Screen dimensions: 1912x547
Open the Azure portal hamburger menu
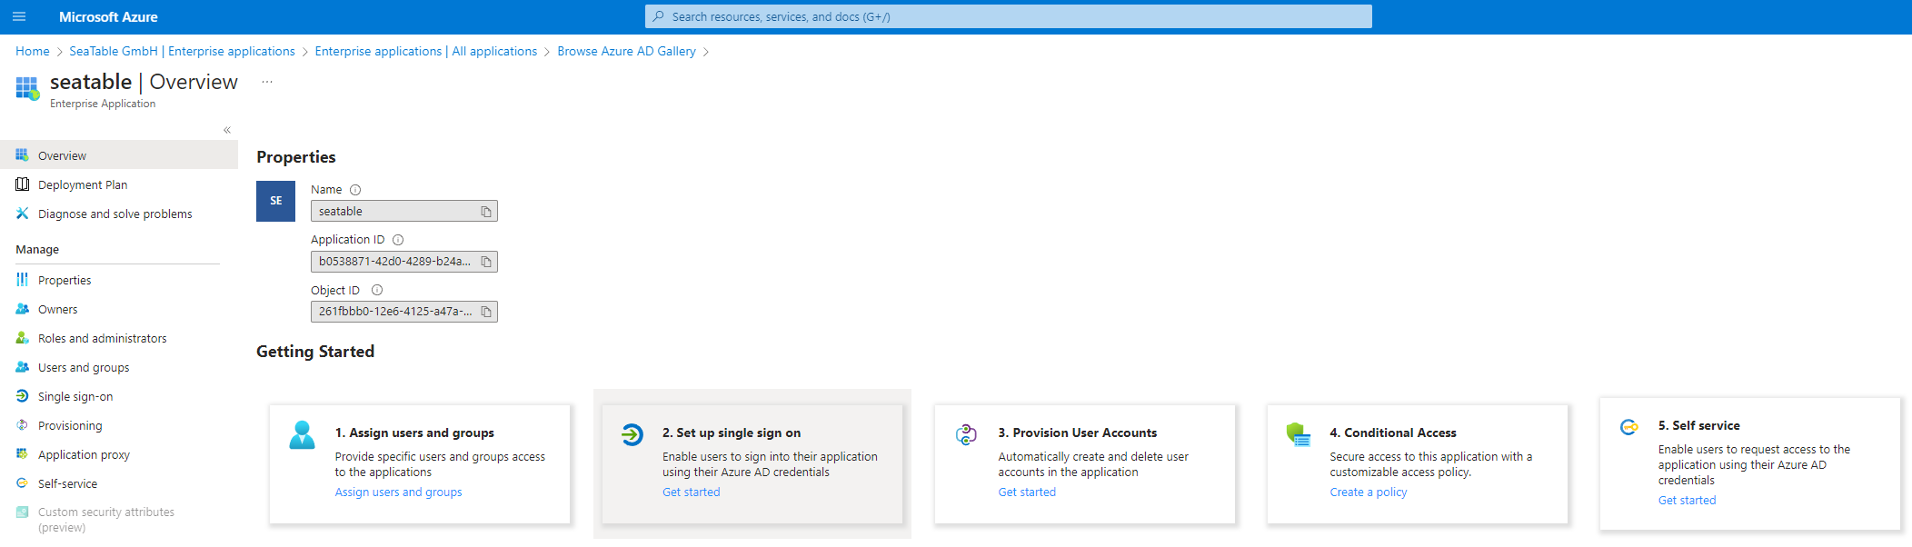[19, 16]
